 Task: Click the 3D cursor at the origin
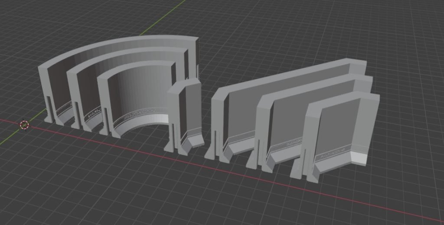tap(24, 125)
